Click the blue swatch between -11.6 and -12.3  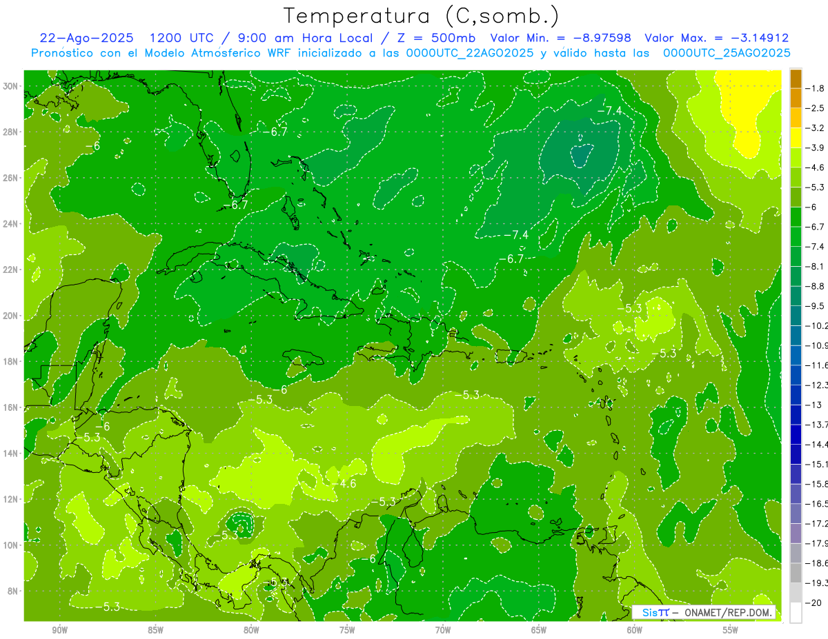[x=795, y=374]
